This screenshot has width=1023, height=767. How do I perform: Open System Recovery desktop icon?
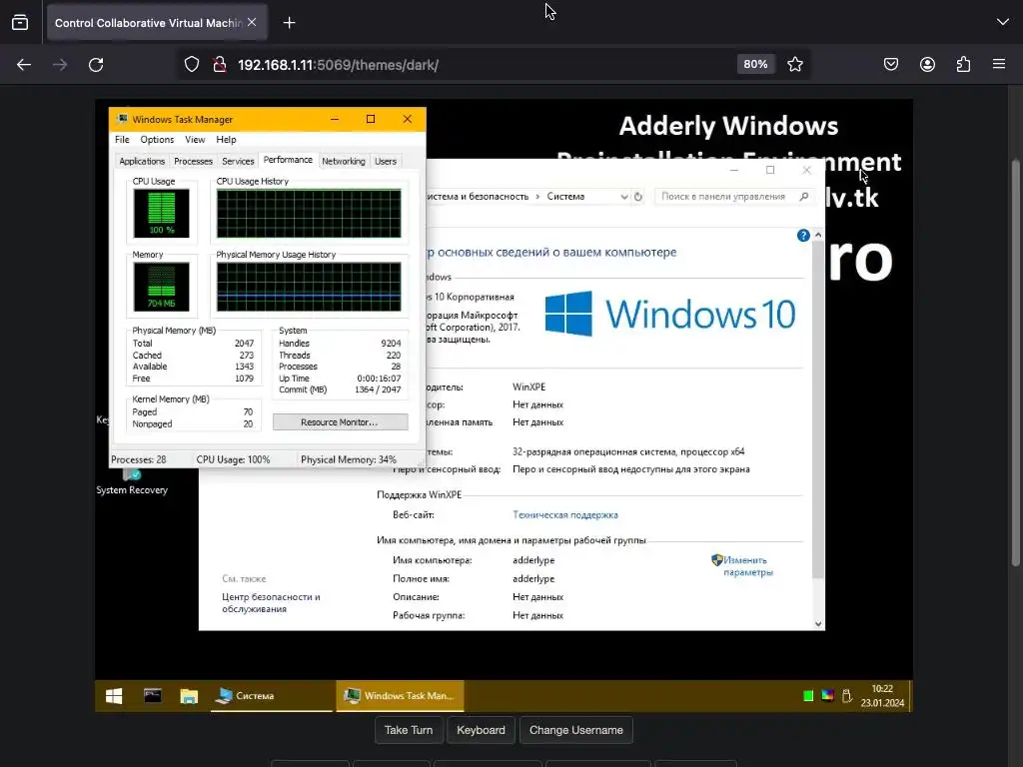pyautogui.click(x=132, y=483)
